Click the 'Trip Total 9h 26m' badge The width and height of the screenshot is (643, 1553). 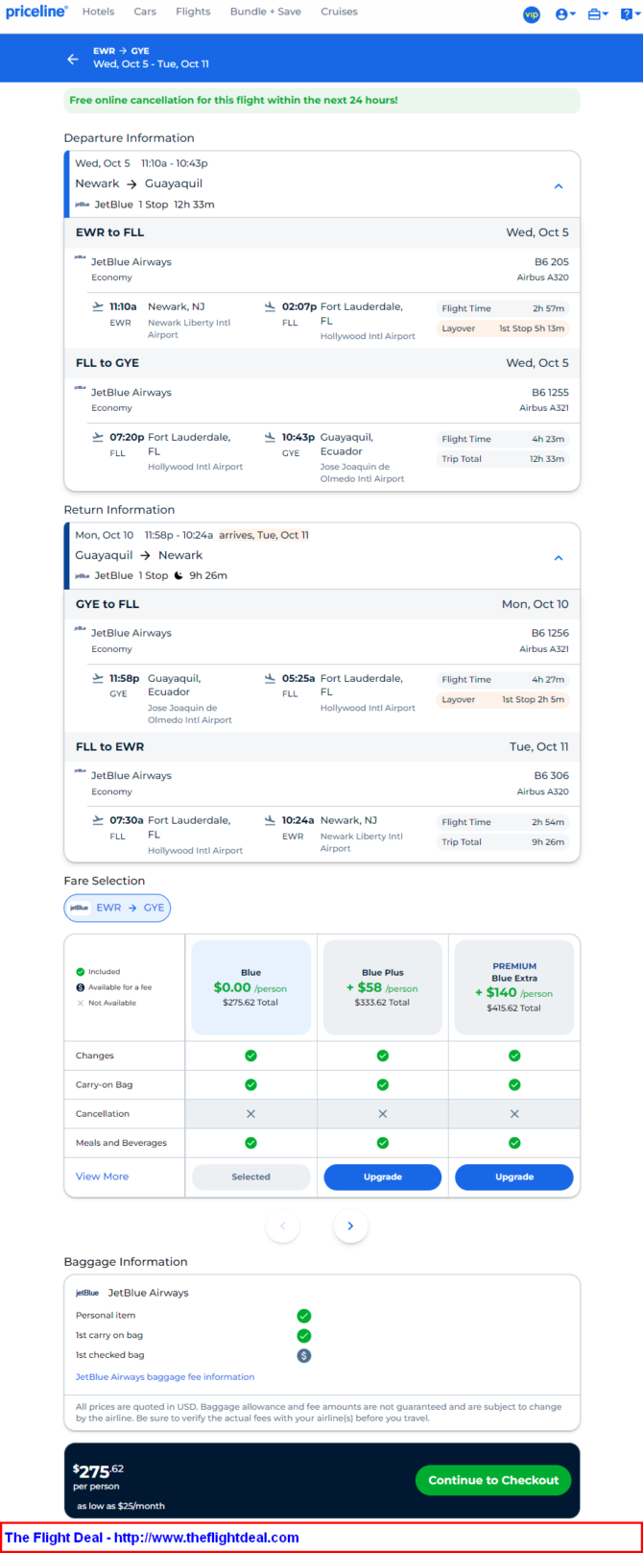point(503,842)
